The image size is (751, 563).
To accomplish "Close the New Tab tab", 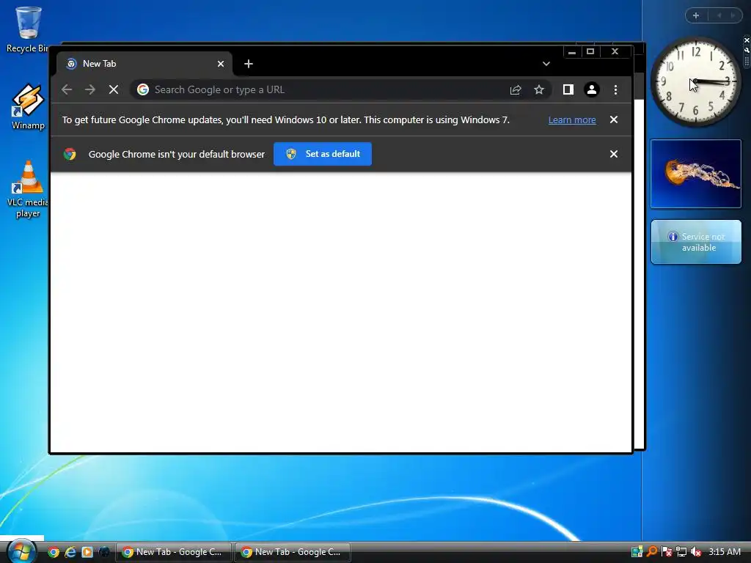I will pyautogui.click(x=220, y=64).
